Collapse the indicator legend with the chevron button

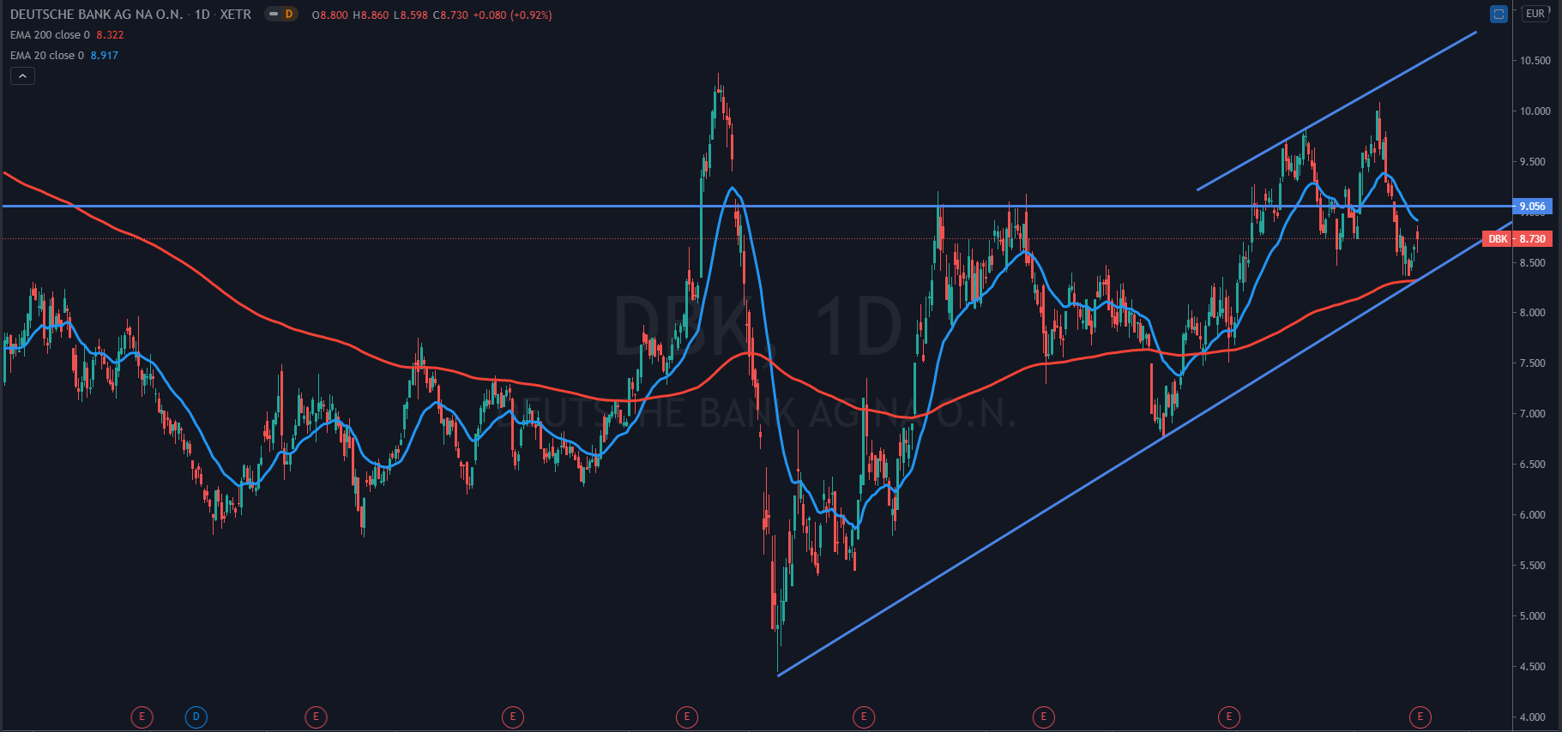[x=22, y=76]
